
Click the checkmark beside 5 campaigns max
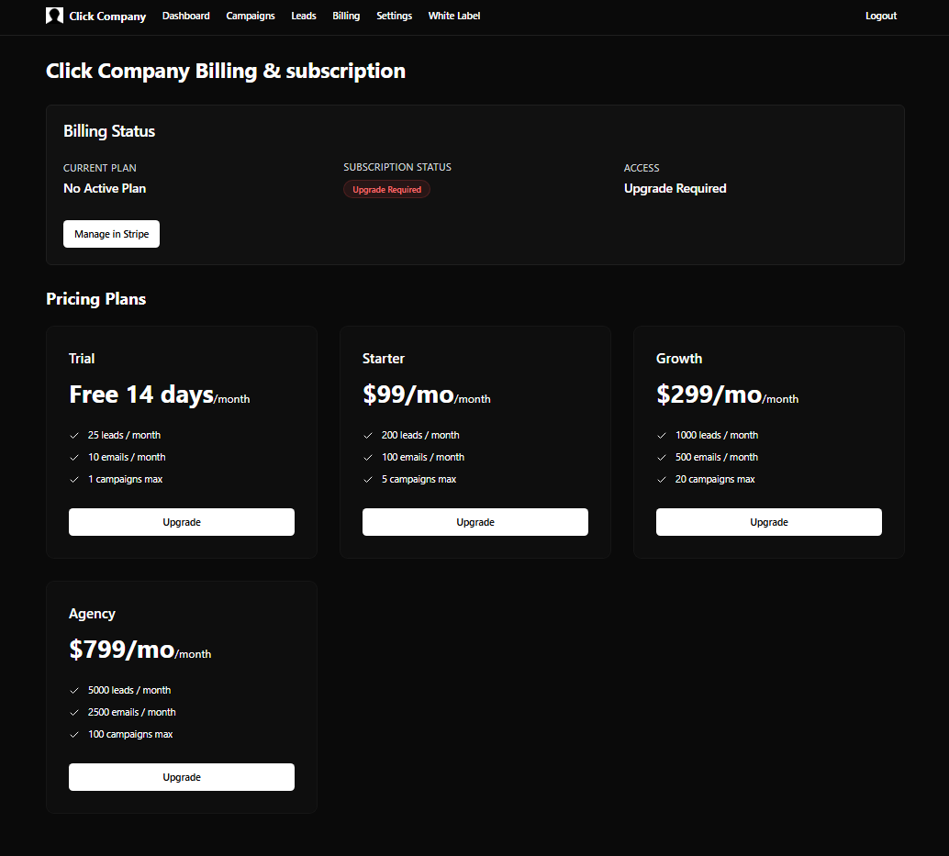[x=368, y=480]
